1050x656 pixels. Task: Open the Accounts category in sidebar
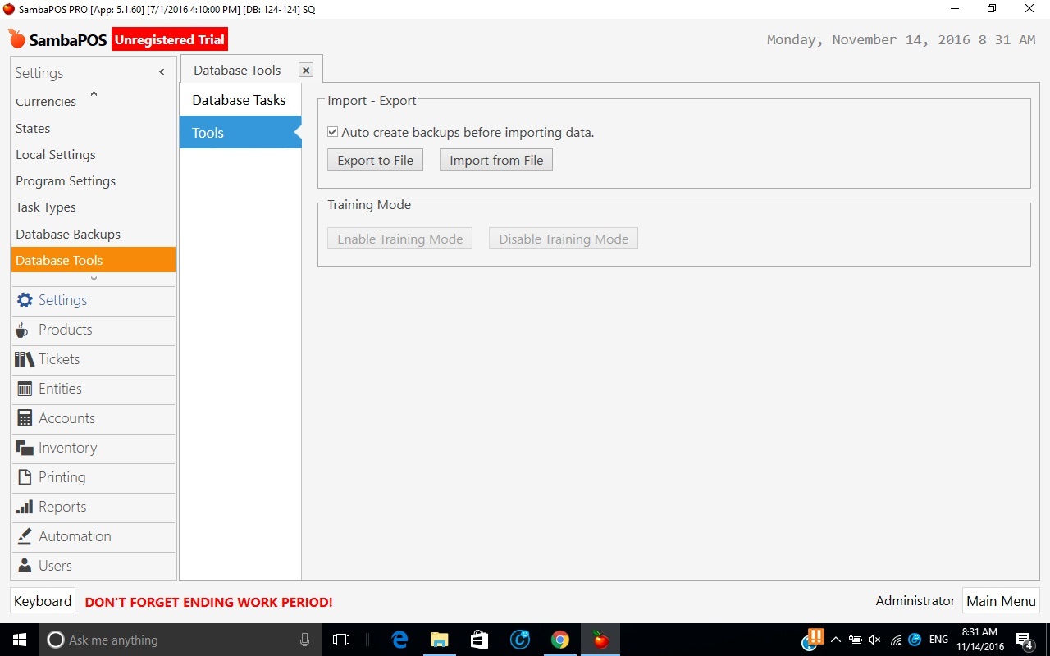coord(94,418)
